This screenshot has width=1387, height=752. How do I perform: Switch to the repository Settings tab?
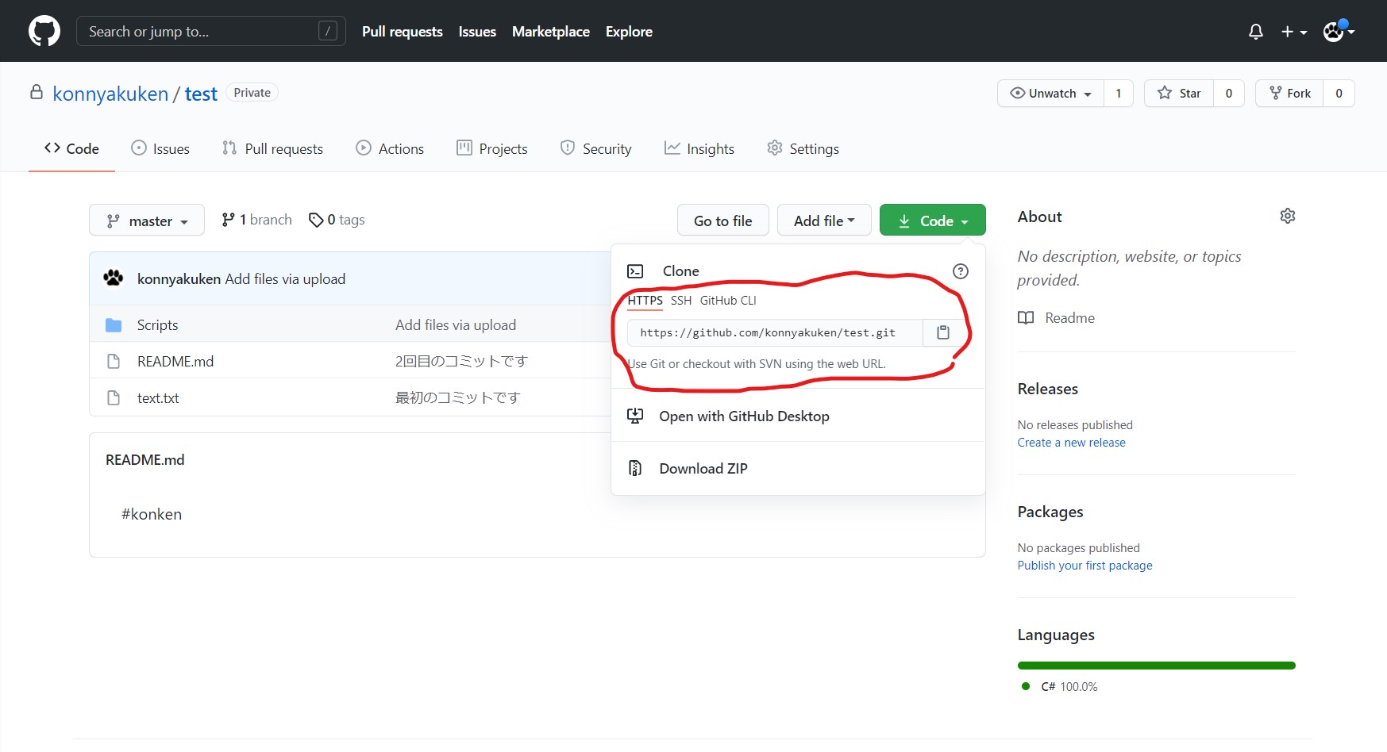pos(803,148)
